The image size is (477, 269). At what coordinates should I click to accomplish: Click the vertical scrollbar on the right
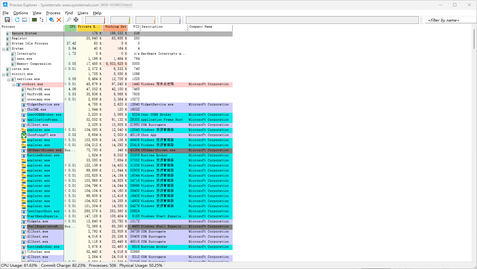474,38
